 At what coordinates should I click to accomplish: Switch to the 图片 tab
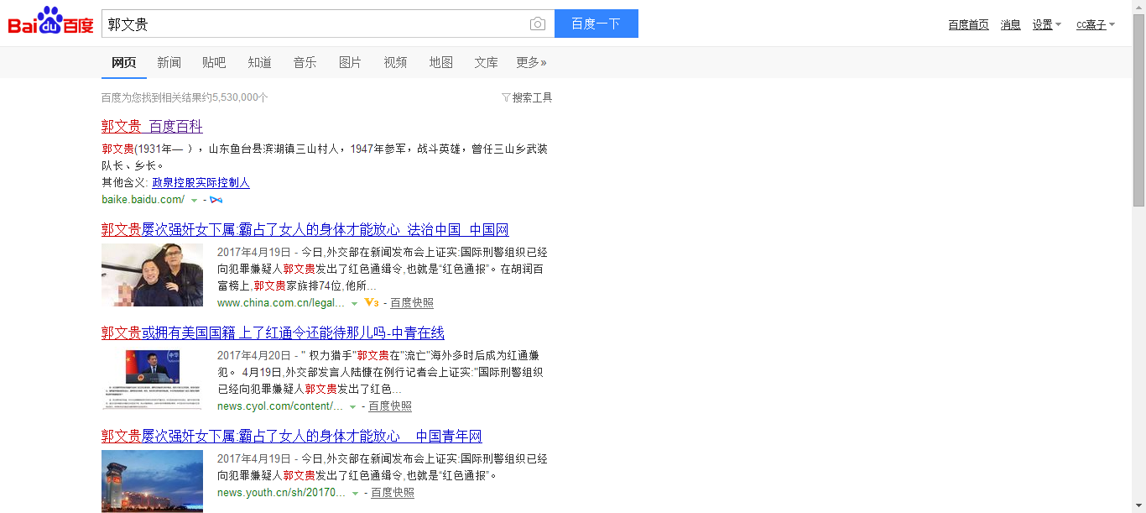pyautogui.click(x=350, y=62)
